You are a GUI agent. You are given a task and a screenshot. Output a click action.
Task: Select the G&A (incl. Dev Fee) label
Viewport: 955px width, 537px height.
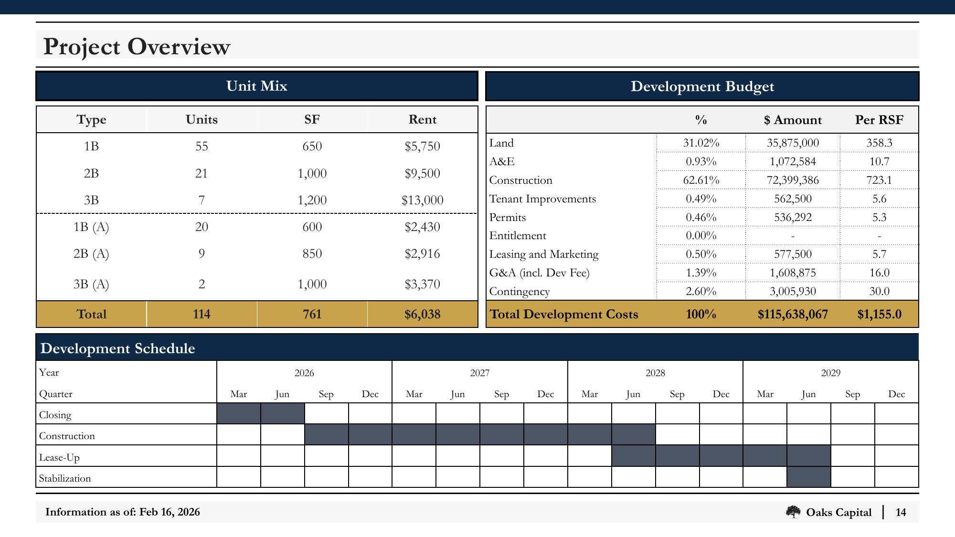pyautogui.click(x=540, y=273)
